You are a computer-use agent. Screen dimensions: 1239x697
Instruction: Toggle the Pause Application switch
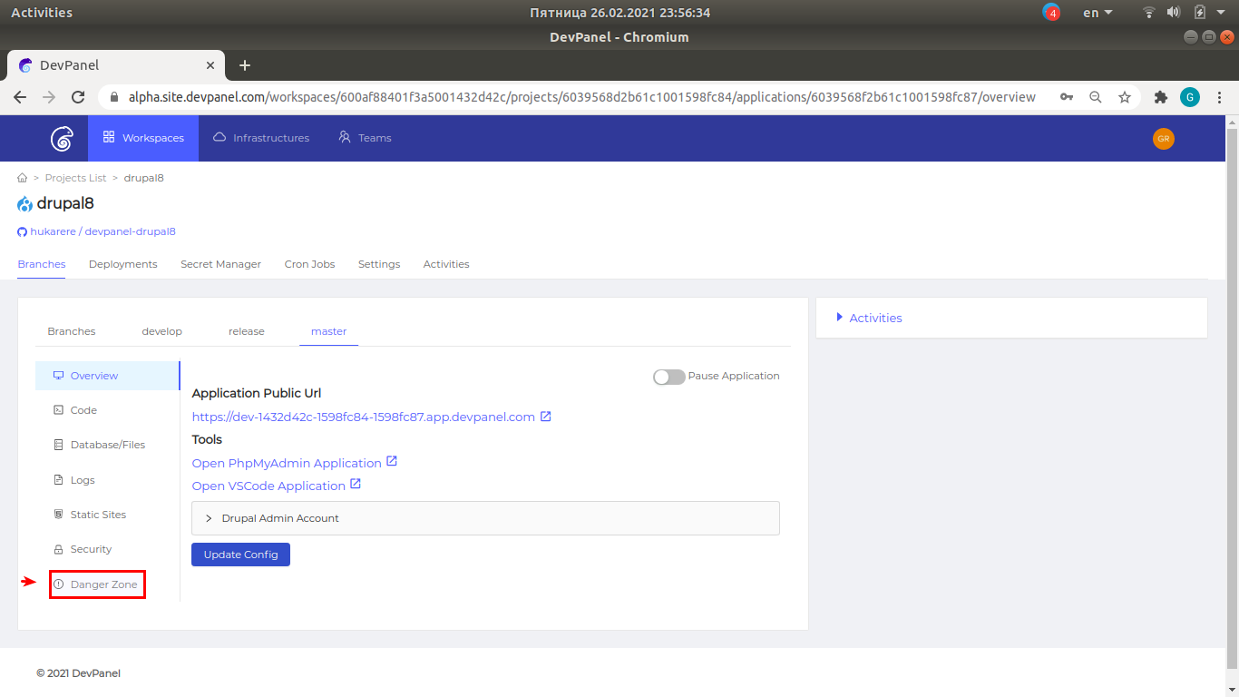click(668, 377)
